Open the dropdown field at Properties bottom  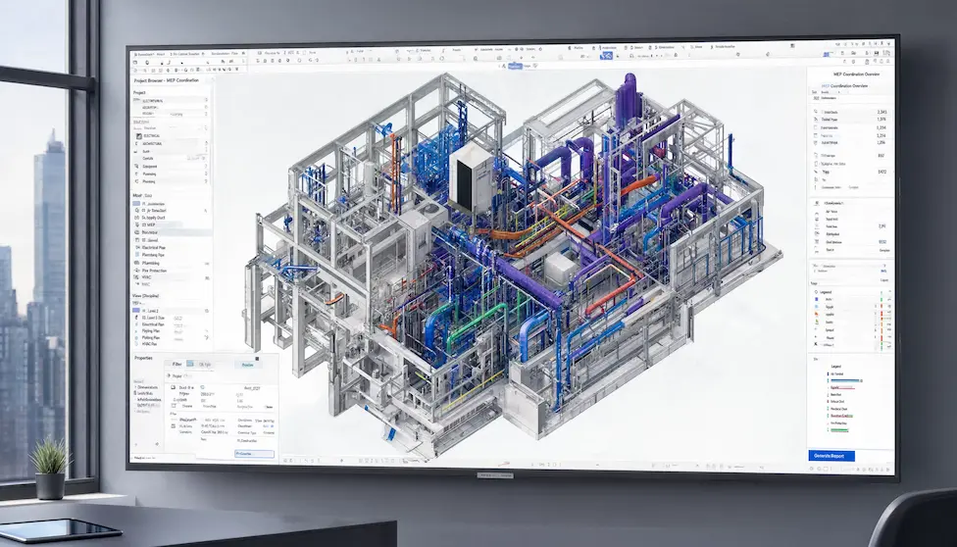point(255,454)
